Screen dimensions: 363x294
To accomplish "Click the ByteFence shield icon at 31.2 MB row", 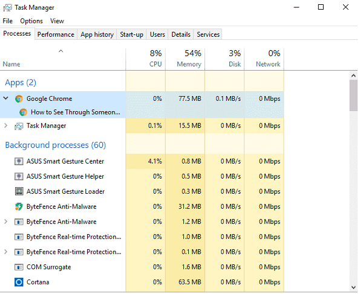I will click(x=19, y=206).
